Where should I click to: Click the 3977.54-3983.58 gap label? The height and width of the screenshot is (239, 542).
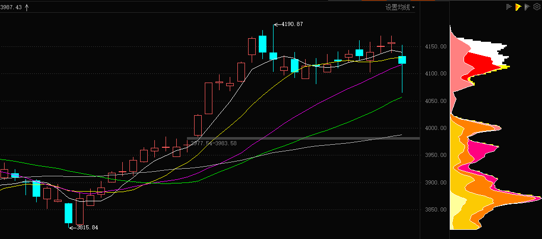click(213, 143)
